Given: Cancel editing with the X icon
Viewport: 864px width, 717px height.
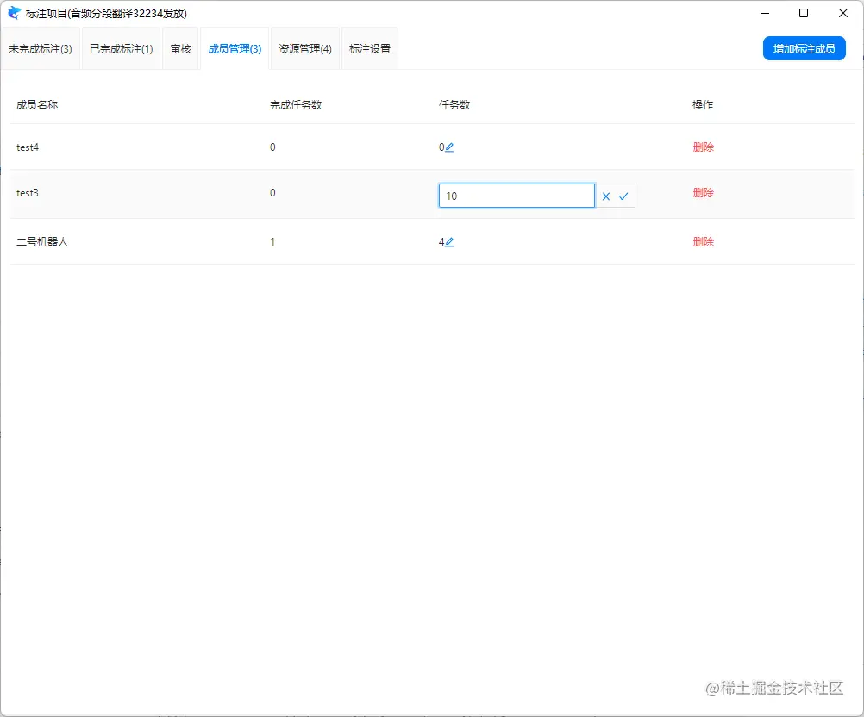Looking at the screenshot, I should coord(606,196).
